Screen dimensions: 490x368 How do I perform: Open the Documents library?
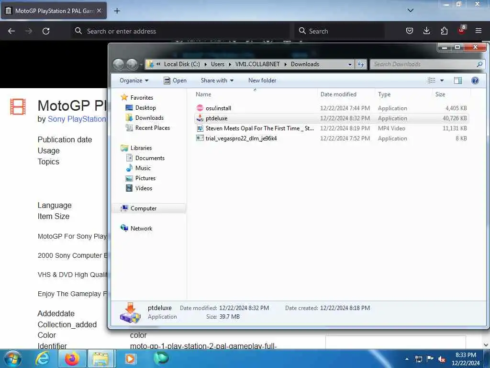pos(150,158)
